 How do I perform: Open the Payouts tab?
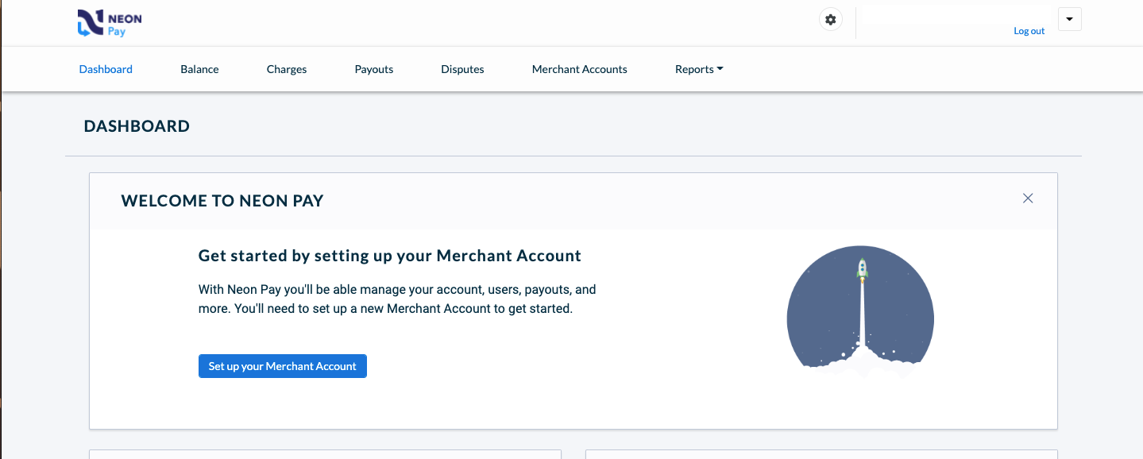374,69
